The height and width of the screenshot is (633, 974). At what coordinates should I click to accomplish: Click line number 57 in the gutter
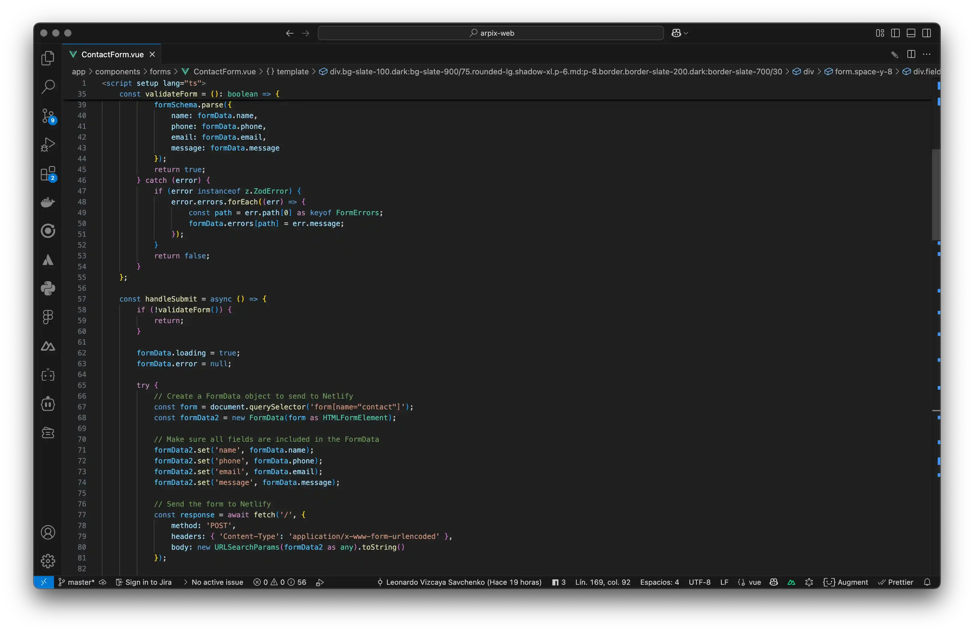coord(82,299)
